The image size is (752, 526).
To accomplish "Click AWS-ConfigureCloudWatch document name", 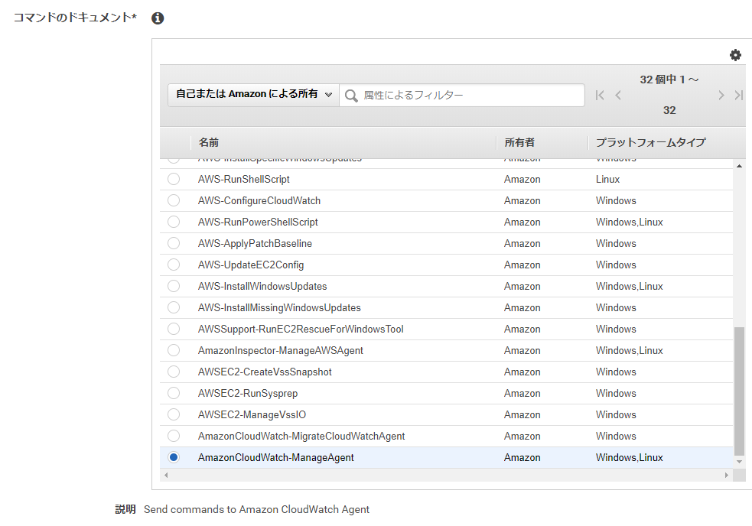I will [x=259, y=201].
